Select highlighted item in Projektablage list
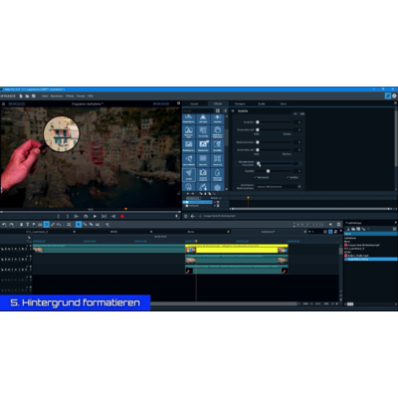The height and width of the screenshot is (398, 398). [370, 259]
